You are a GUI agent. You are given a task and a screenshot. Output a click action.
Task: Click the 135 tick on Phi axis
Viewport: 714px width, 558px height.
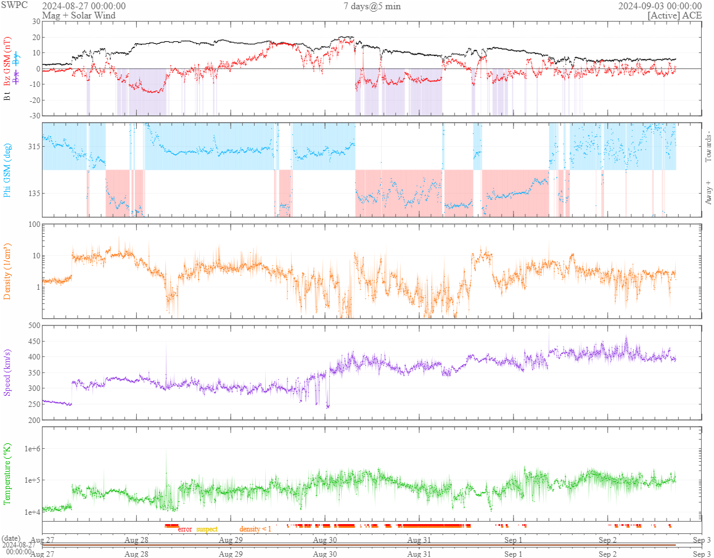[34, 193]
